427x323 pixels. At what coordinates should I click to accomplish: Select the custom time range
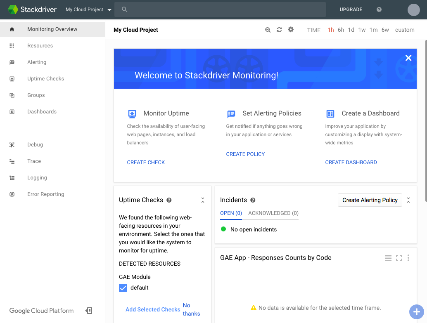(x=405, y=30)
